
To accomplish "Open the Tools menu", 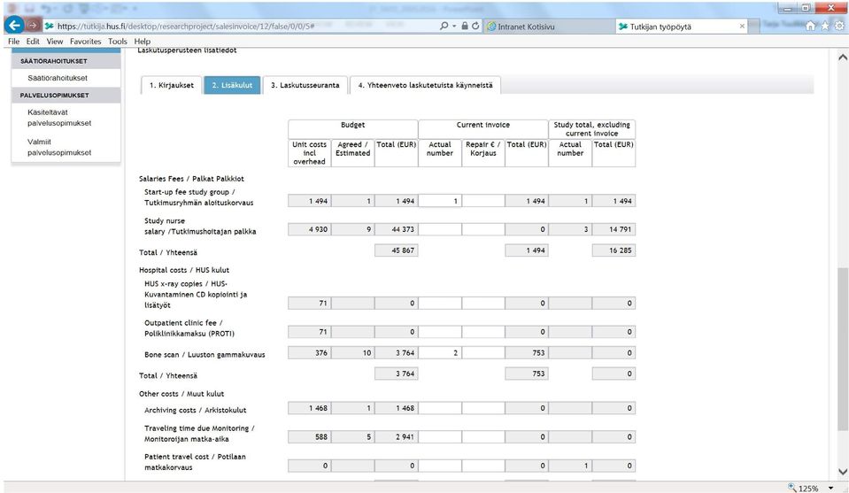I will (118, 41).
